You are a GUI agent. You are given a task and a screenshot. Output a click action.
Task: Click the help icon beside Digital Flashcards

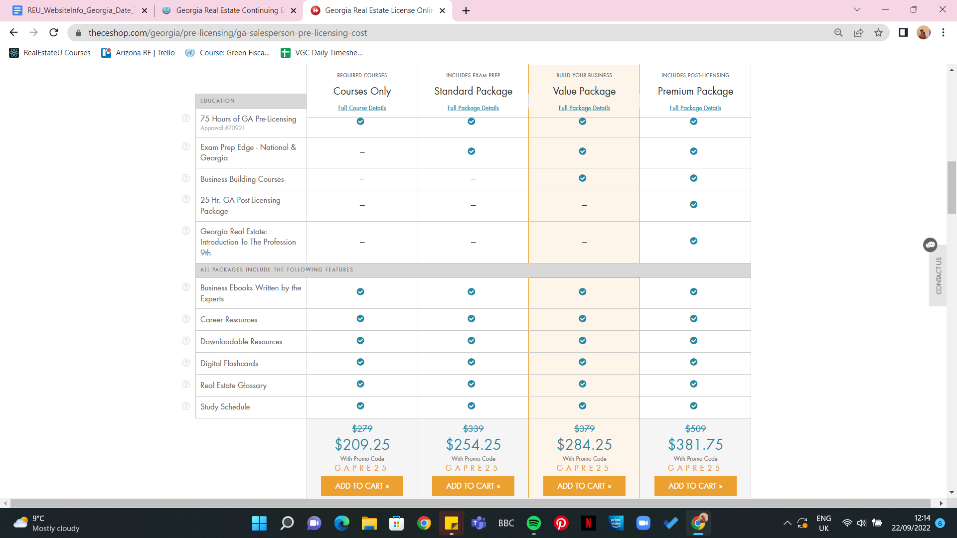[186, 363]
